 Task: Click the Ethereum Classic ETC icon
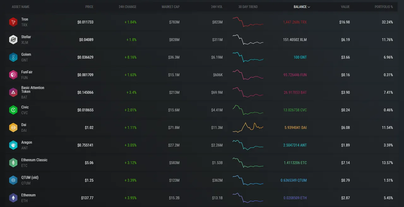(x=13, y=163)
